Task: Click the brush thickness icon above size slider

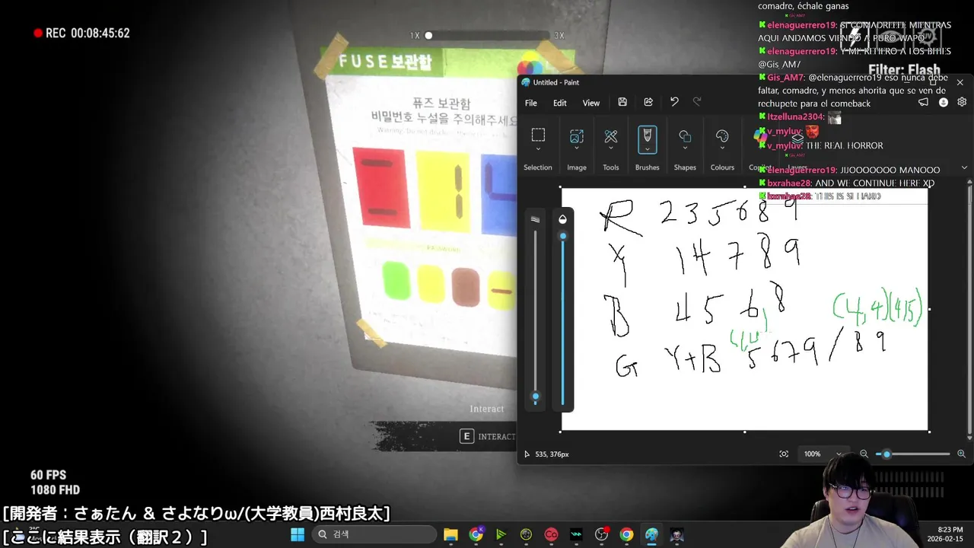Action: point(535,219)
